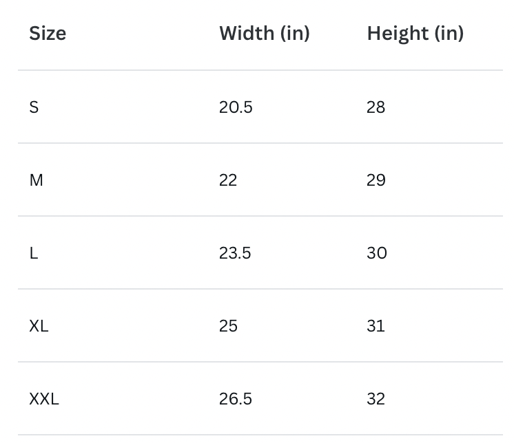Click the width value 22
Screen dimensions: 514x443
coord(228,180)
